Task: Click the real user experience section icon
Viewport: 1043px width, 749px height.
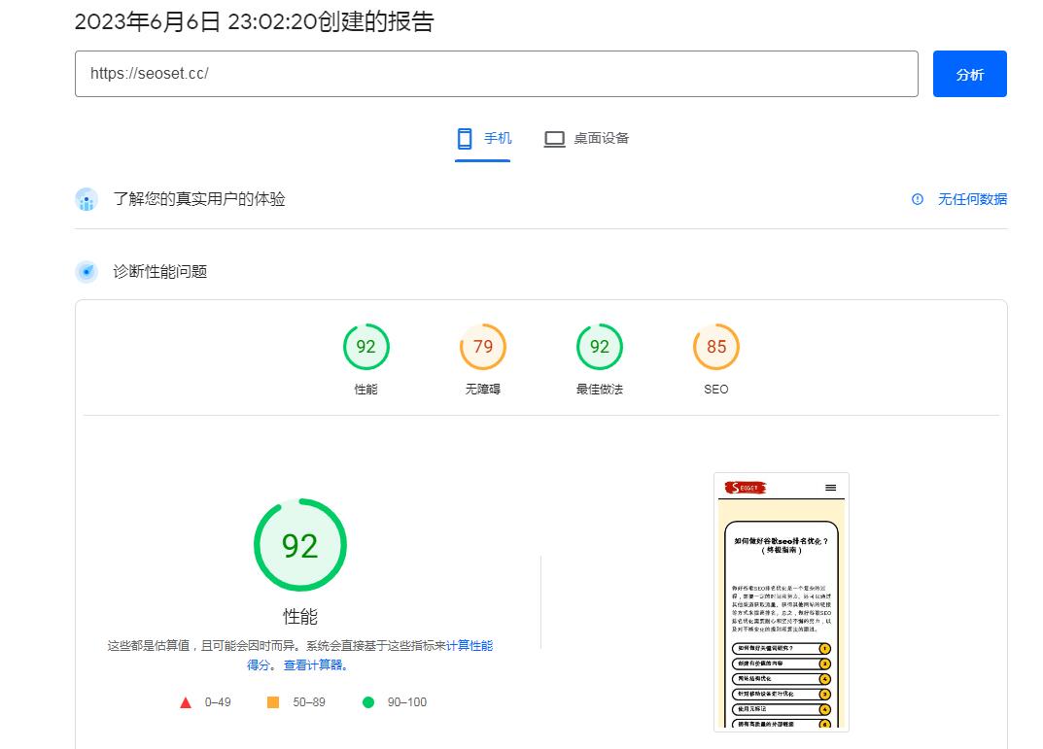Action: click(87, 199)
